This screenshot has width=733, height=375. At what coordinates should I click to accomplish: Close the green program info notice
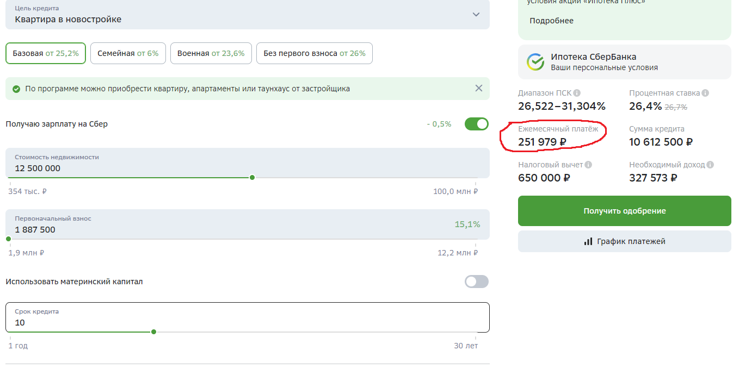point(479,88)
